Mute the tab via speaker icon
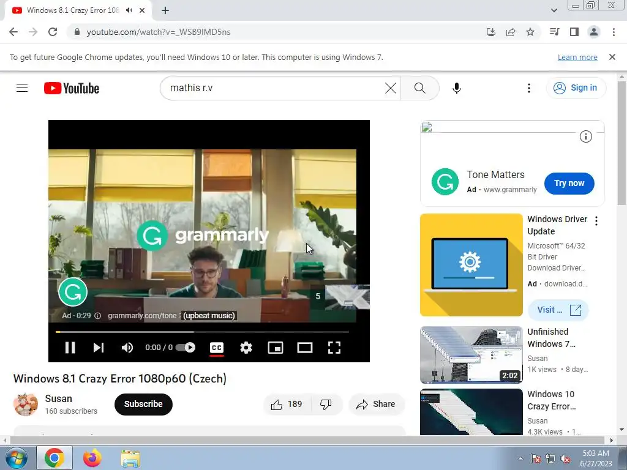Screen dimensions: 627x470 click(x=129, y=10)
